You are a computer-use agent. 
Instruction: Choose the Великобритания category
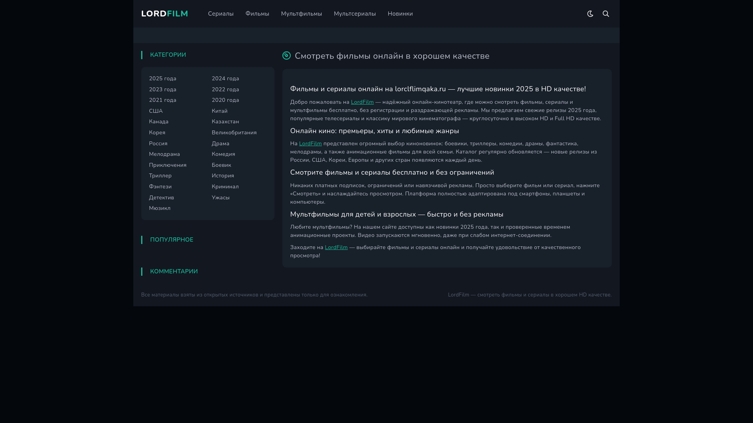(234, 133)
